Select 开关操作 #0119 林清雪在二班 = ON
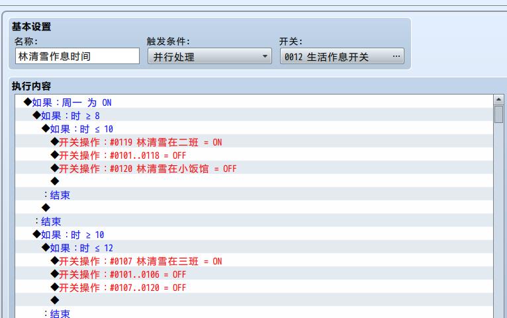 coord(253,142)
